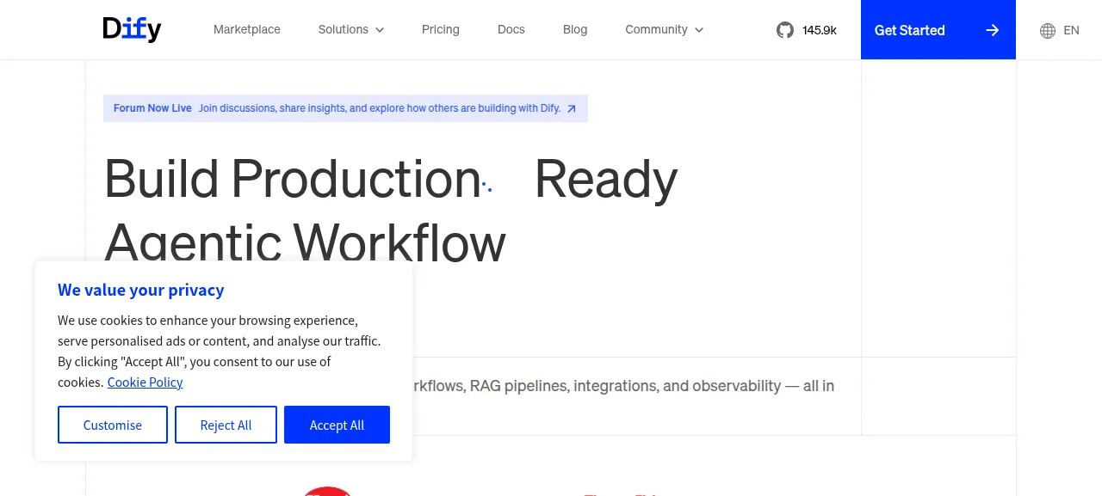Reject all cookies

226,425
